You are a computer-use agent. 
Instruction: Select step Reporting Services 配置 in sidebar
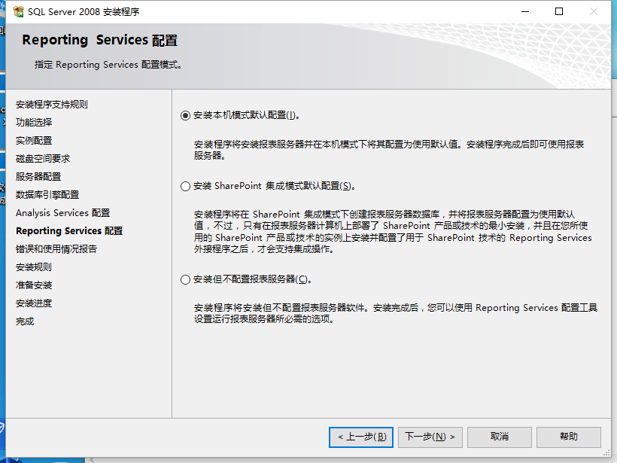pos(69,231)
